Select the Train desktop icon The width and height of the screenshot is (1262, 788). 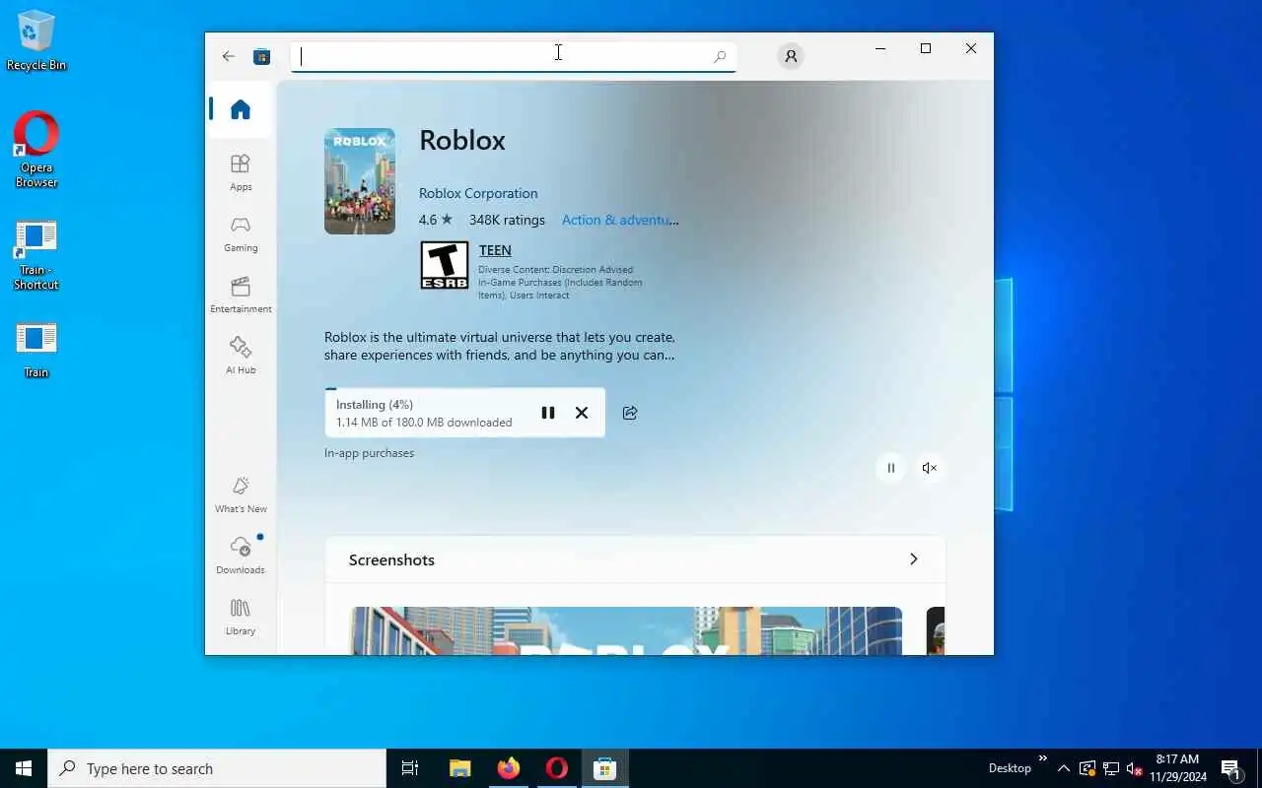click(x=36, y=350)
